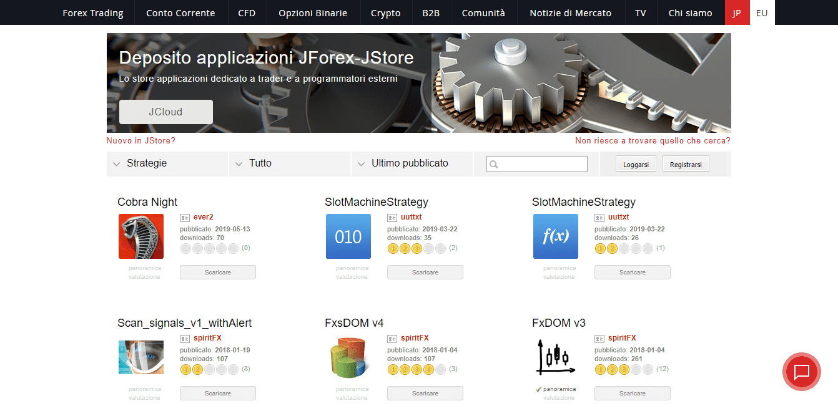Rate Cobra Night with the first star
The image size is (838, 406).
[186, 249]
